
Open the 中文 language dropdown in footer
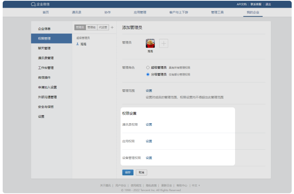(196, 186)
